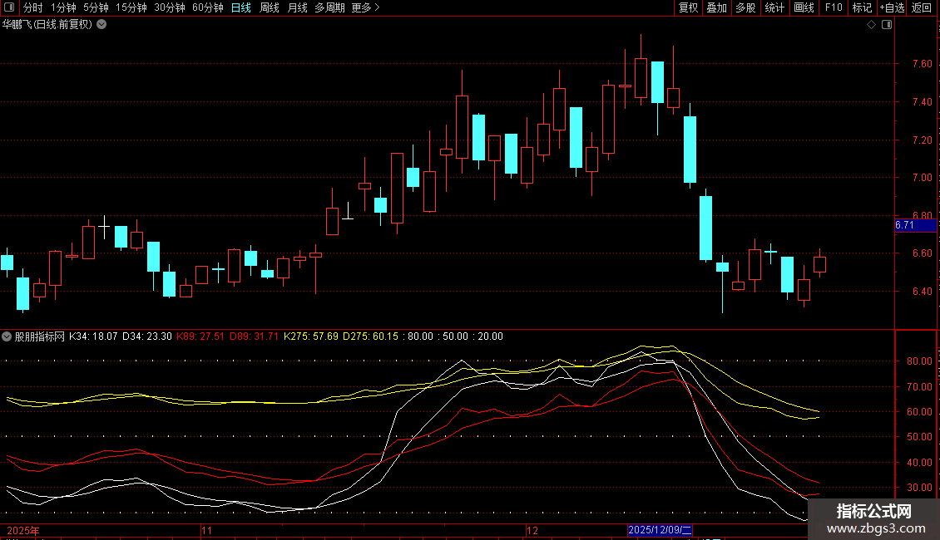Select the 1分钟 period tab
The height and width of the screenshot is (540, 940).
coord(63,7)
